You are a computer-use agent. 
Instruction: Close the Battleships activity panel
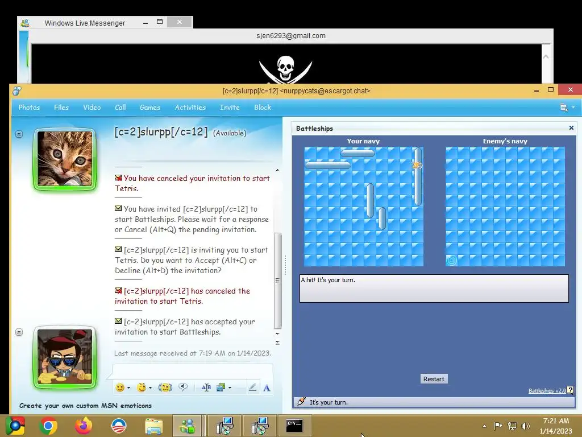pyautogui.click(x=571, y=128)
